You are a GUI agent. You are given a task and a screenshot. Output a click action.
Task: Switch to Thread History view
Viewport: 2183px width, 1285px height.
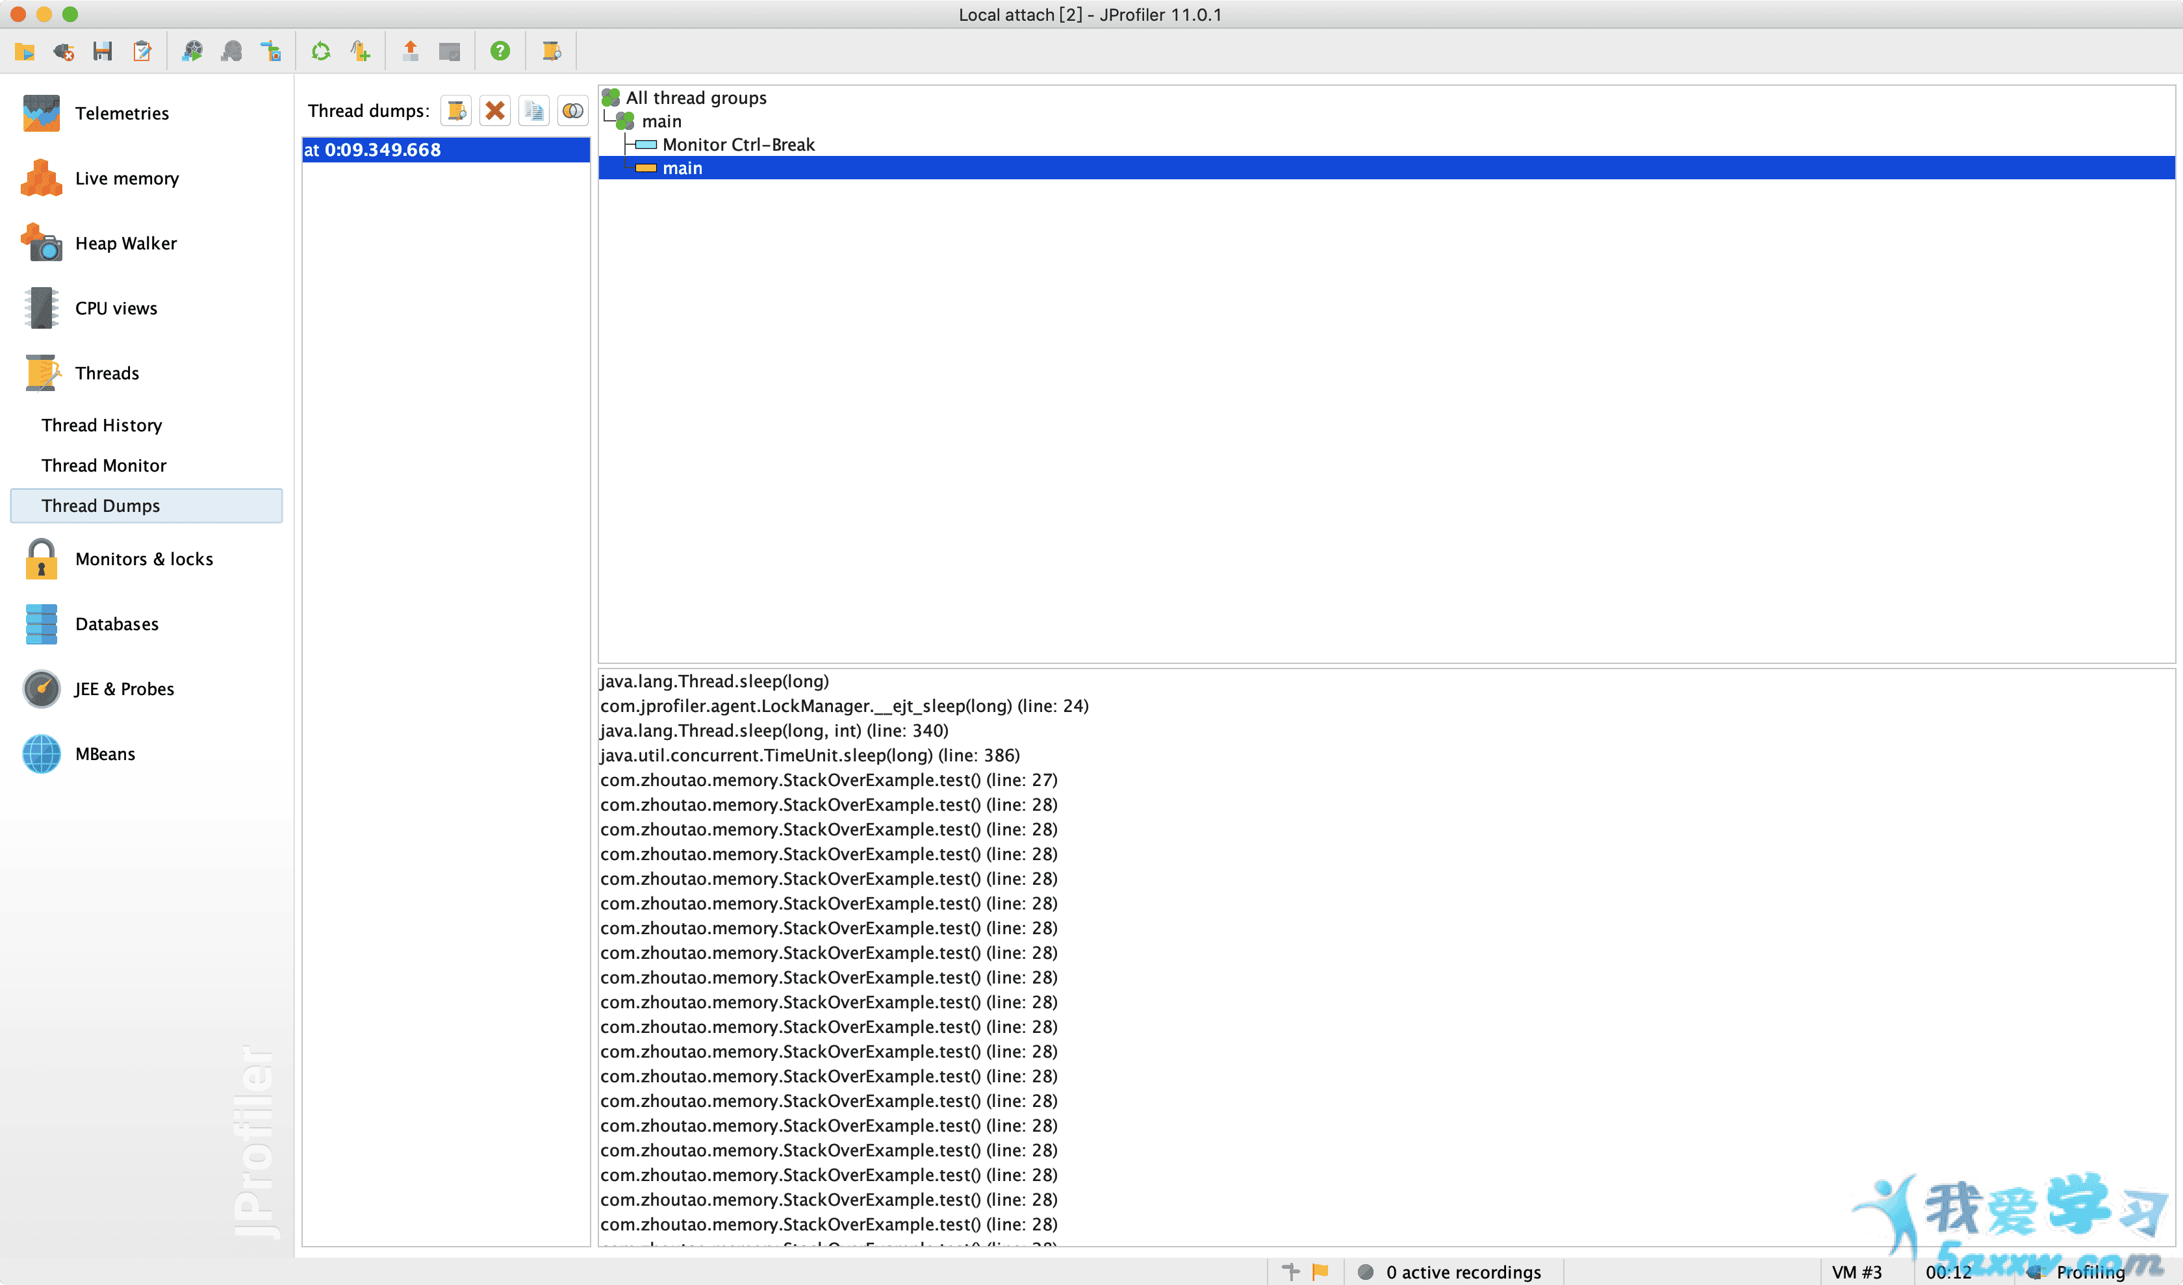[101, 425]
